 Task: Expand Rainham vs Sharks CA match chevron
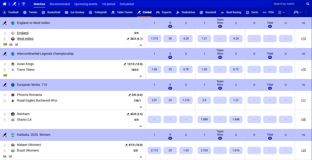141,126
